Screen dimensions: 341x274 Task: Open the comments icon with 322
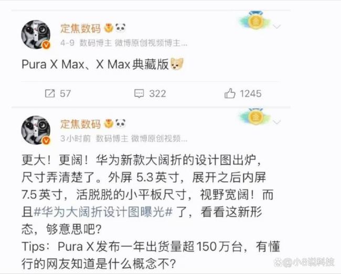click(x=139, y=94)
